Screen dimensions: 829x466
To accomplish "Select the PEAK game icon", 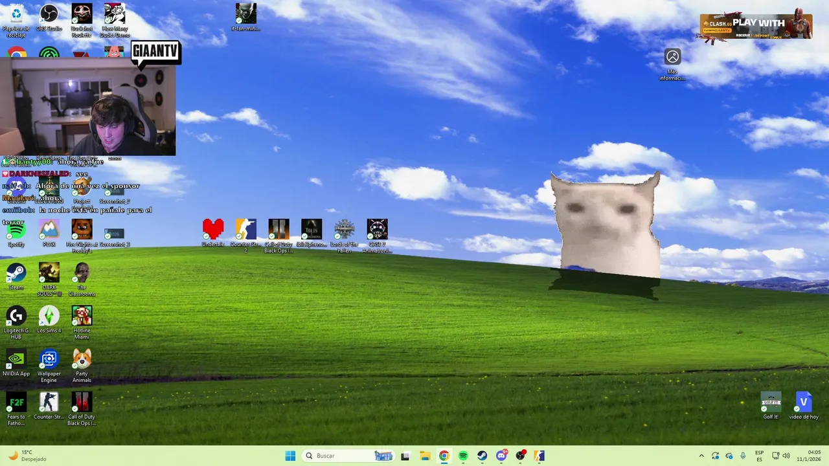I will click(x=49, y=233).
